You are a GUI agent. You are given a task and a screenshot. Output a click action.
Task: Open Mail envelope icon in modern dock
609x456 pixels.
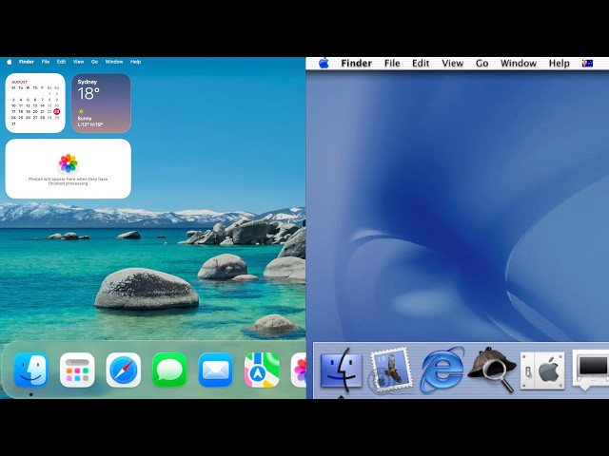pos(216,370)
